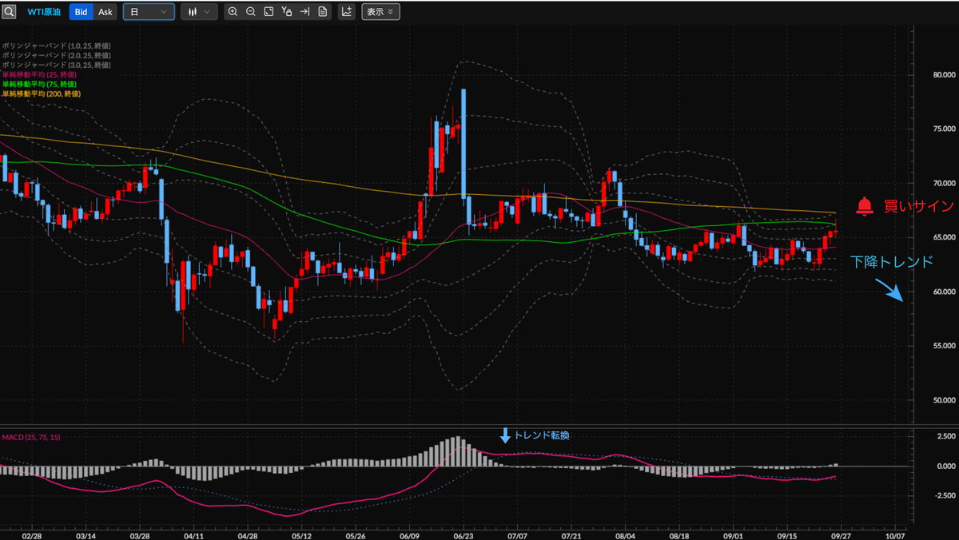Viewport: 959px width, 540px height.
Task: Select 単純移動平均 (25, 終値) label
Action: click(x=38, y=74)
